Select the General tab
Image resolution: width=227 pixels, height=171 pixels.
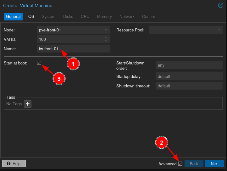(x=13, y=16)
